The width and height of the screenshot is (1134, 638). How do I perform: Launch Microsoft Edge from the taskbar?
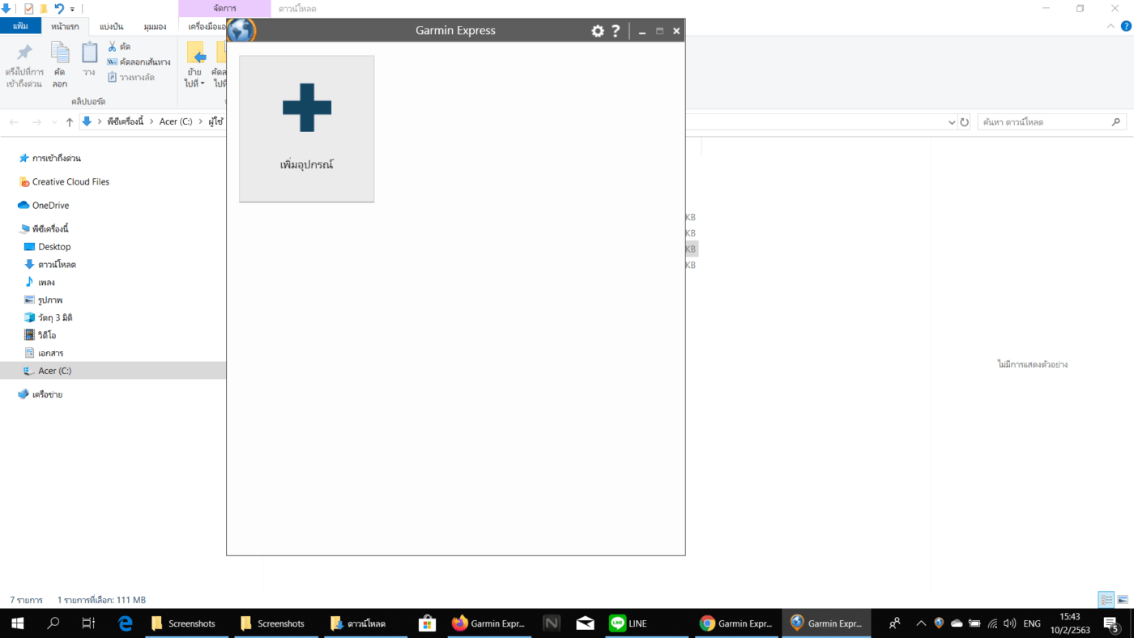coord(126,623)
